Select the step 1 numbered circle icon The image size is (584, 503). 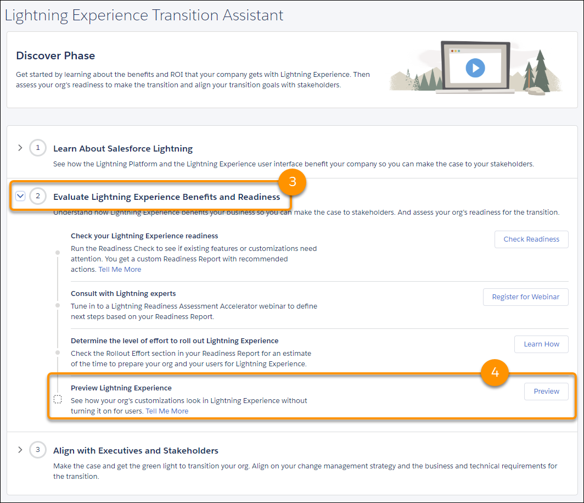point(37,148)
